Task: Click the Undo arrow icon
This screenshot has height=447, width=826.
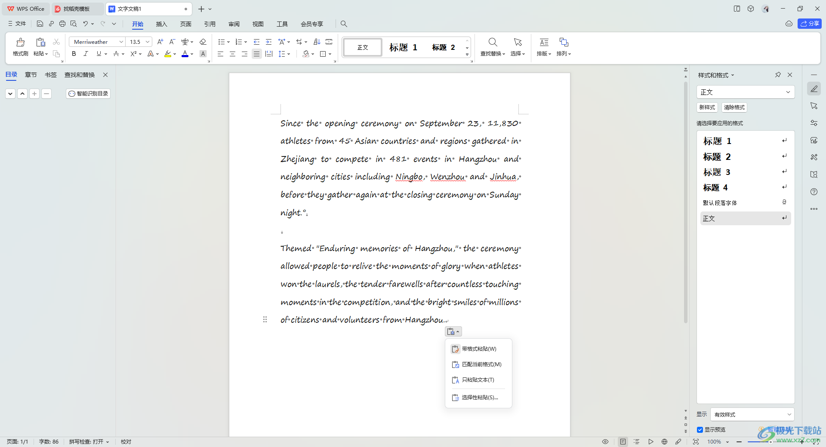Action: coord(86,24)
